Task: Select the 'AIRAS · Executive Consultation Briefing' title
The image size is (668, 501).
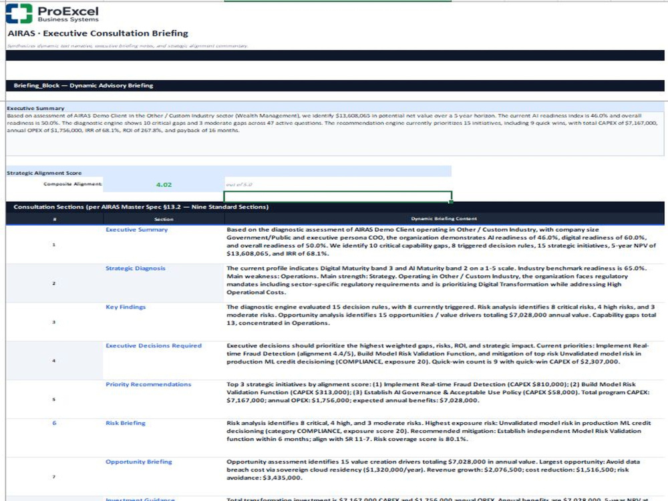Action: 98,33
